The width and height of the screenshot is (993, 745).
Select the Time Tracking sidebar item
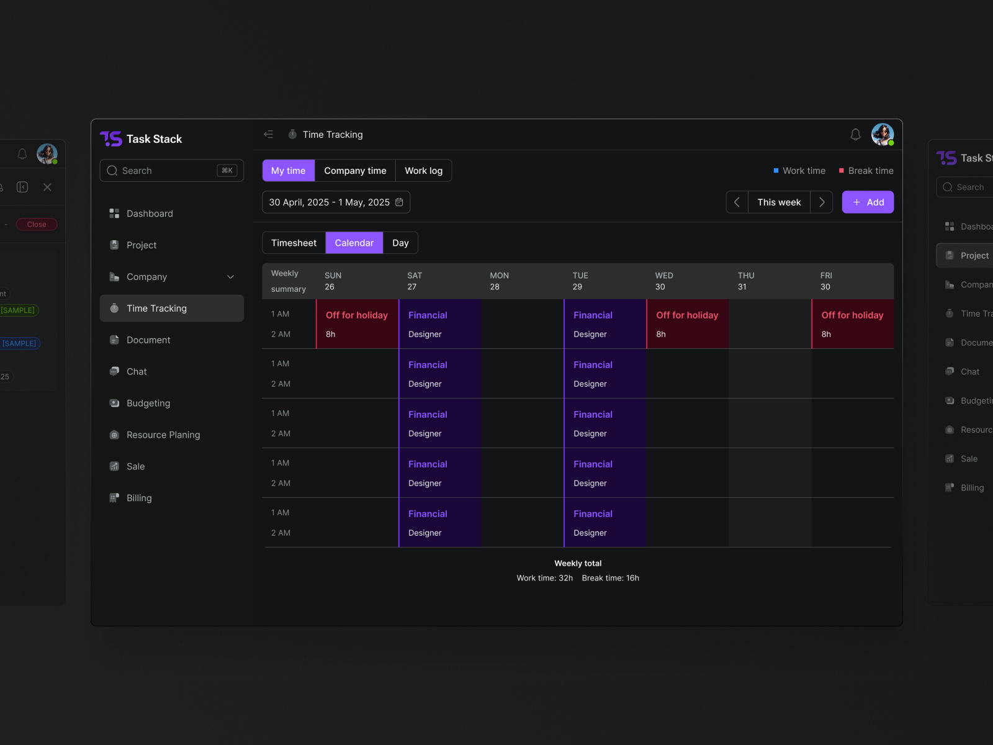(x=156, y=308)
